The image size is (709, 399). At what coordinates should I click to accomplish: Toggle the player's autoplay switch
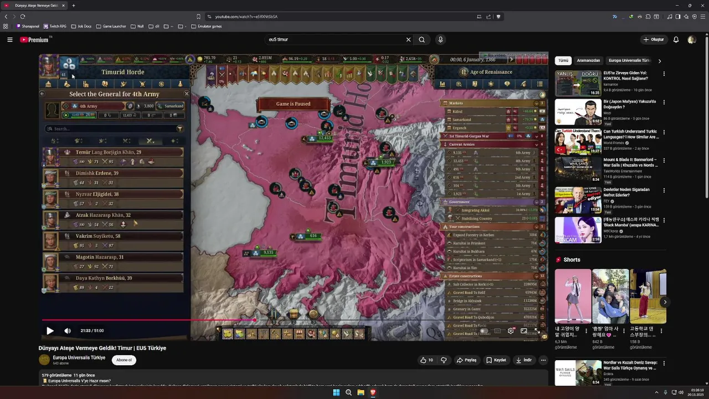coord(484,331)
